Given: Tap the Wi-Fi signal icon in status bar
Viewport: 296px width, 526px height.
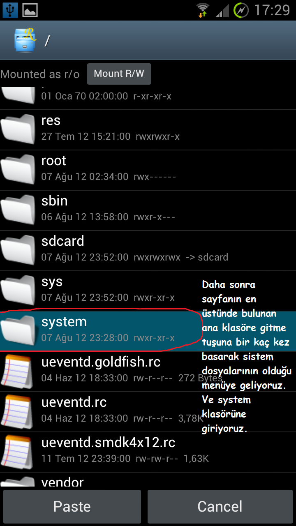Looking at the screenshot, I should (203, 10).
